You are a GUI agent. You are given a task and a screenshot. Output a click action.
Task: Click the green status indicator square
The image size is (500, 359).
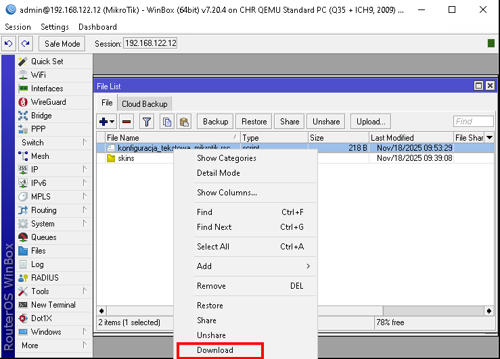[491, 43]
